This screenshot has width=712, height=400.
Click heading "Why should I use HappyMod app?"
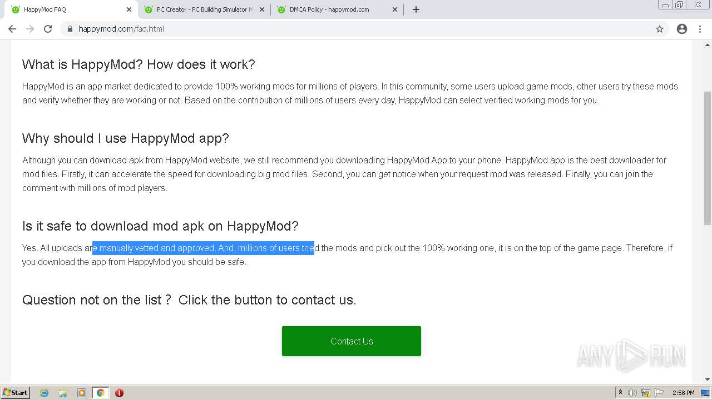point(126,138)
